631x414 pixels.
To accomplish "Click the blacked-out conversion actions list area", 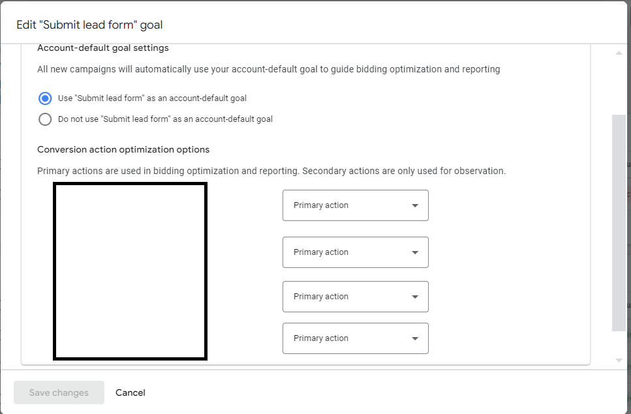I will 131,271.
